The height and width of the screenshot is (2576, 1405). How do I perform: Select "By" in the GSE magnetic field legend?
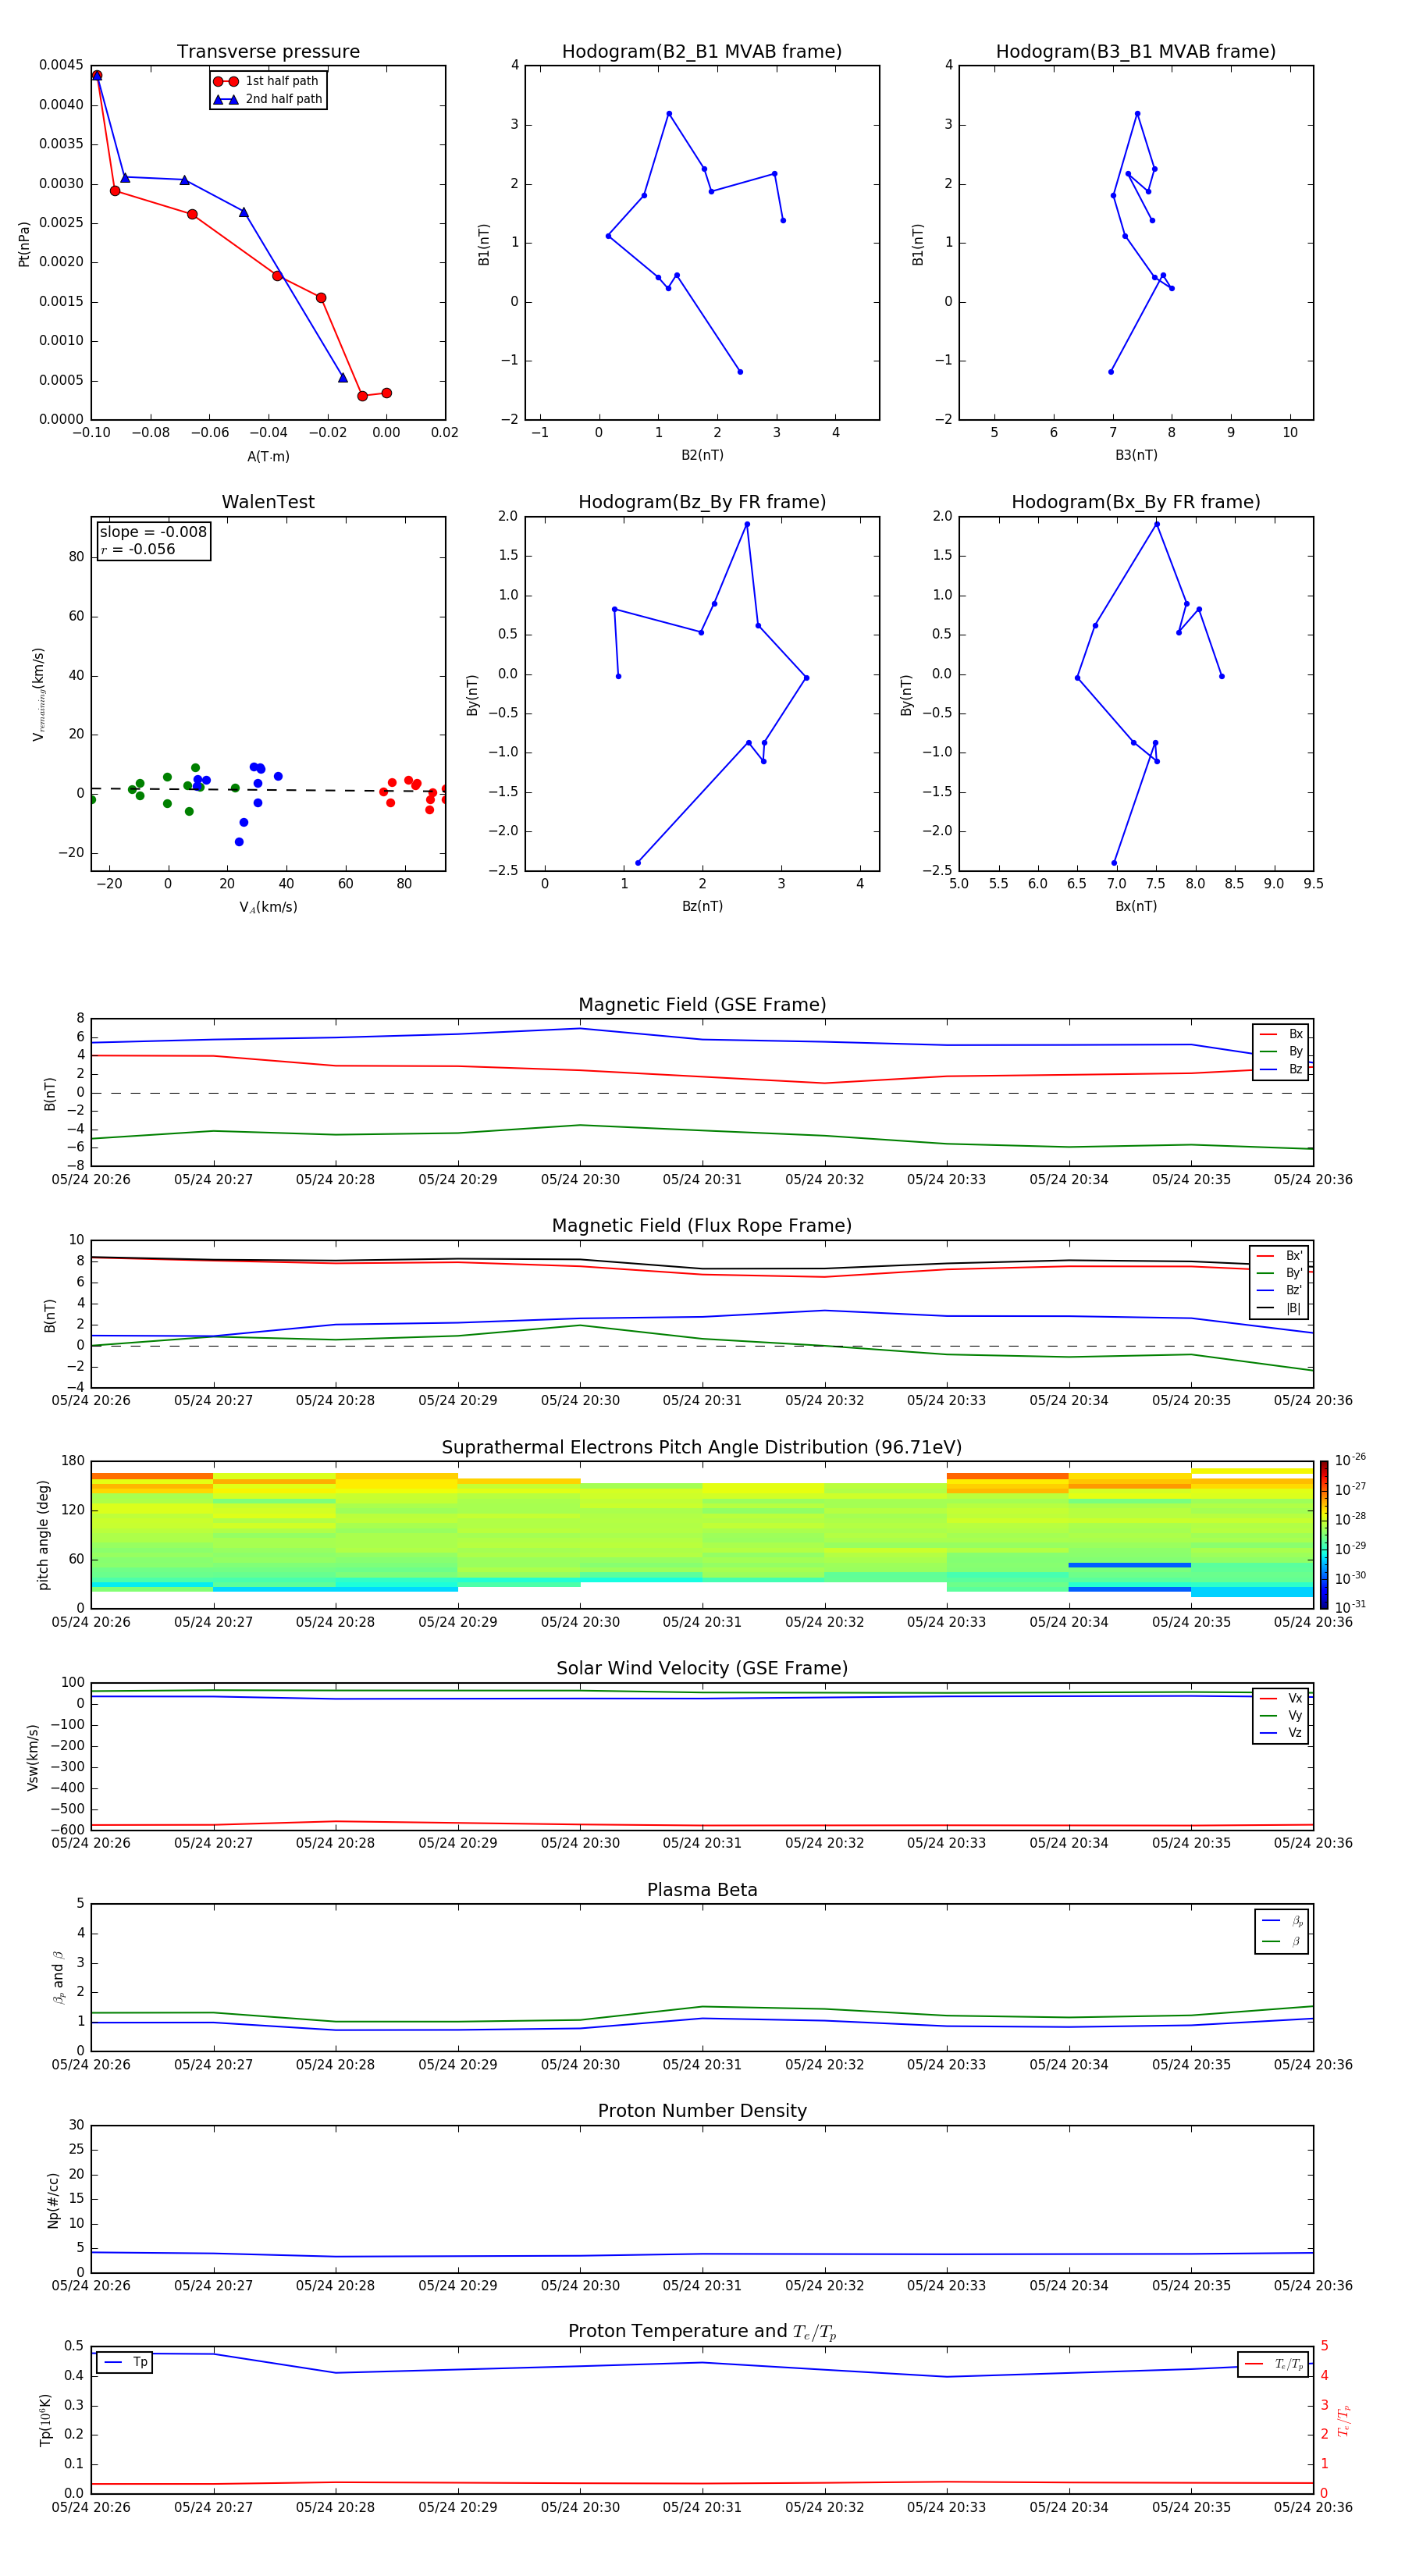[x=1281, y=1052]
